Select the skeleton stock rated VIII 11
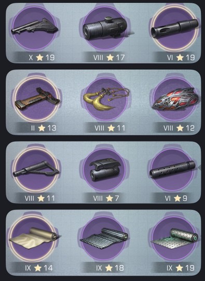The height and width of the screenshot is (281, 205). tap(36, 169)
